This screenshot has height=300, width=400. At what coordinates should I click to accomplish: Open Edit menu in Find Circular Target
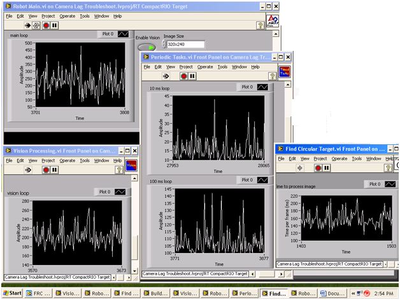coord(292,159)
